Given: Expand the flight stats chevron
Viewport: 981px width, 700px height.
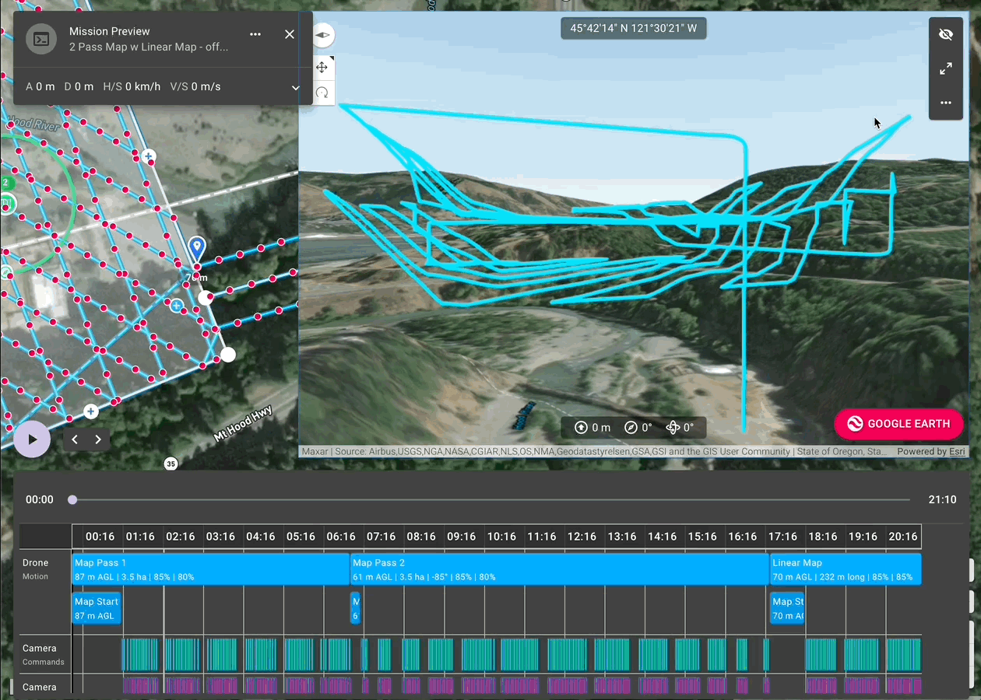Looking at the screenshot, I should click(296, 88).
